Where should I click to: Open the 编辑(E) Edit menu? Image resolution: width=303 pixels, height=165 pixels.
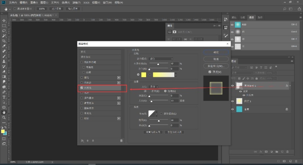[24, 3]
